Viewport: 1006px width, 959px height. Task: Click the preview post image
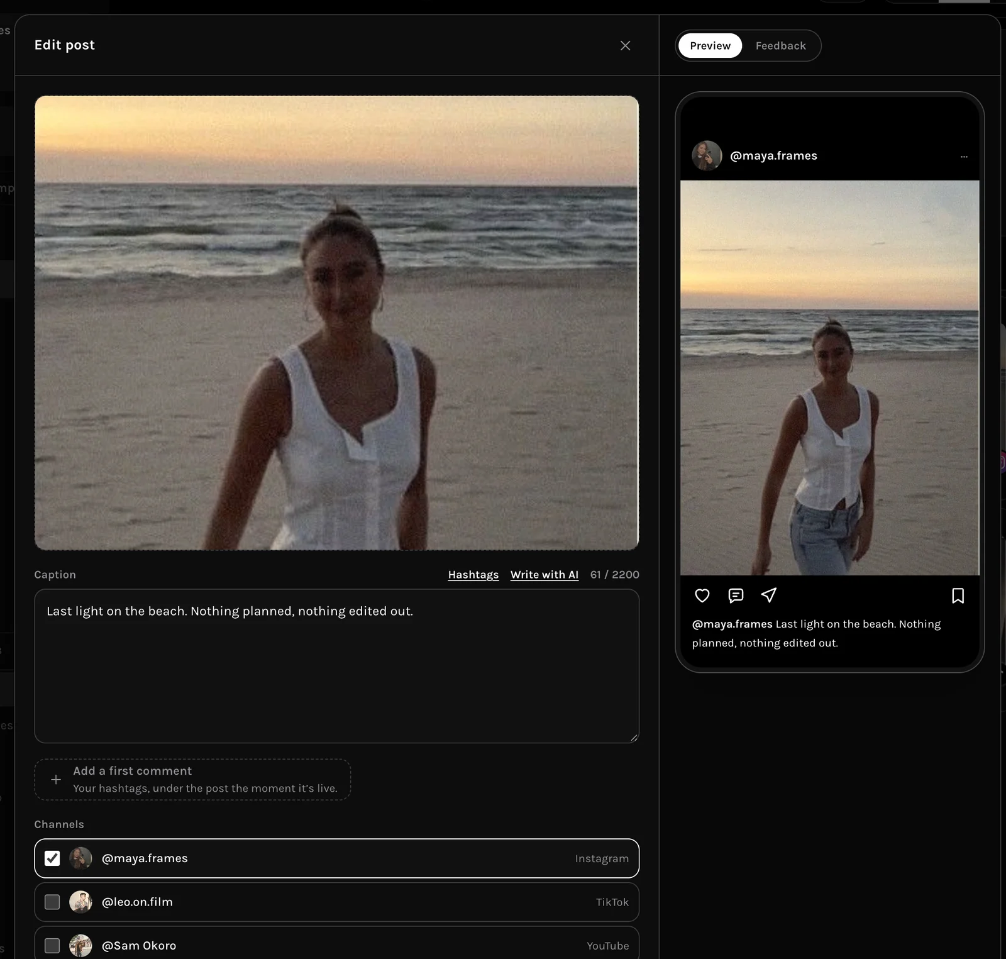click(829, 378)
